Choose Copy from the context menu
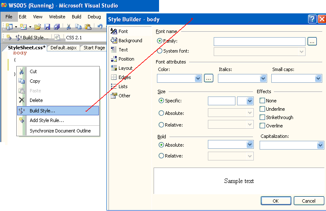The image size is (326, 211). click(58, 81)
